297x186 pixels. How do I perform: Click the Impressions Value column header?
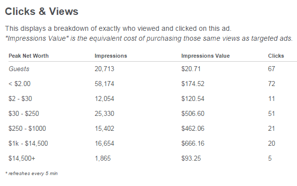(x=205, y=56)
